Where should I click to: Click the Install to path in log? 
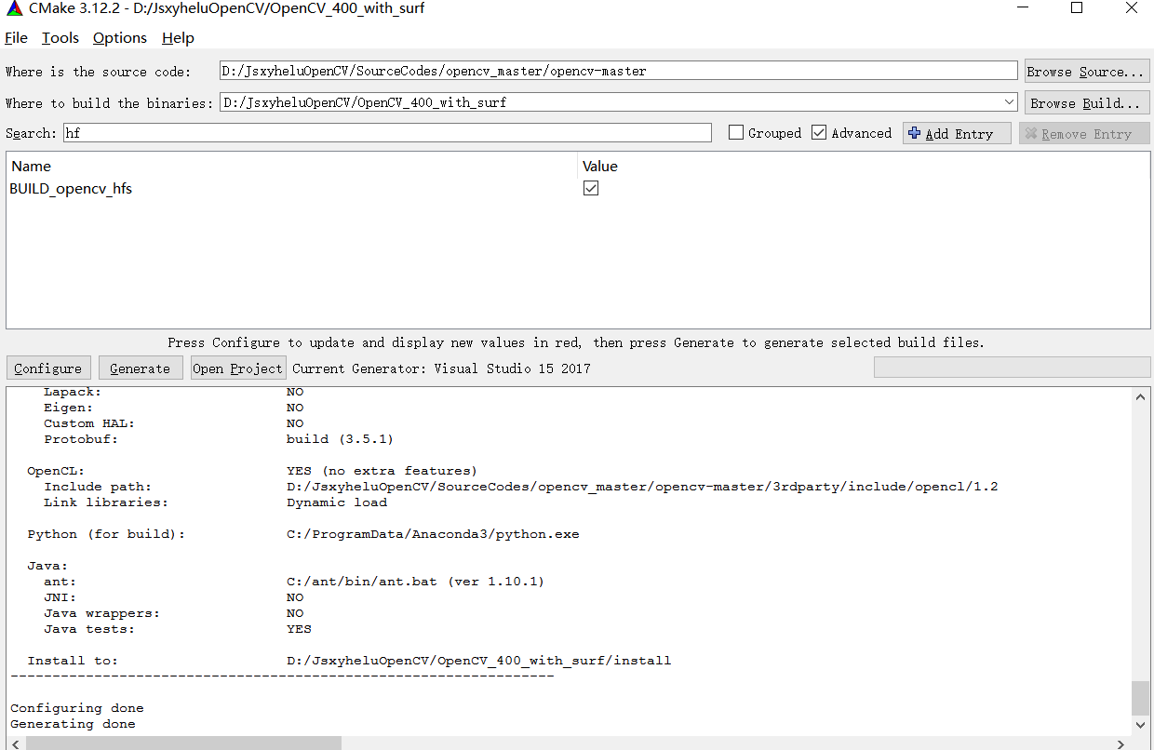click(x=478, y=661)
